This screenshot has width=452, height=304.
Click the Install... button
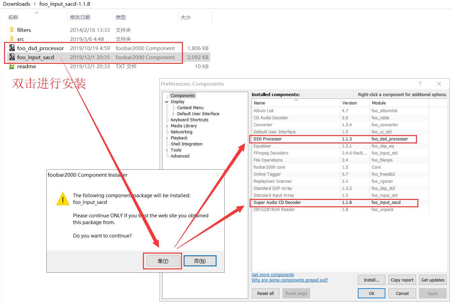pos(372,280)
